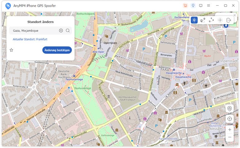Open the shopping cart purchase icon
Image resolution: width=240 pixels, height=148 pixels.
(185, 6)
